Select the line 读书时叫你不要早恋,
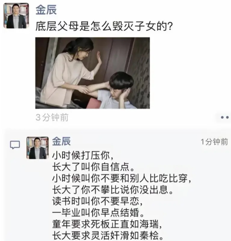 point(98,201)
